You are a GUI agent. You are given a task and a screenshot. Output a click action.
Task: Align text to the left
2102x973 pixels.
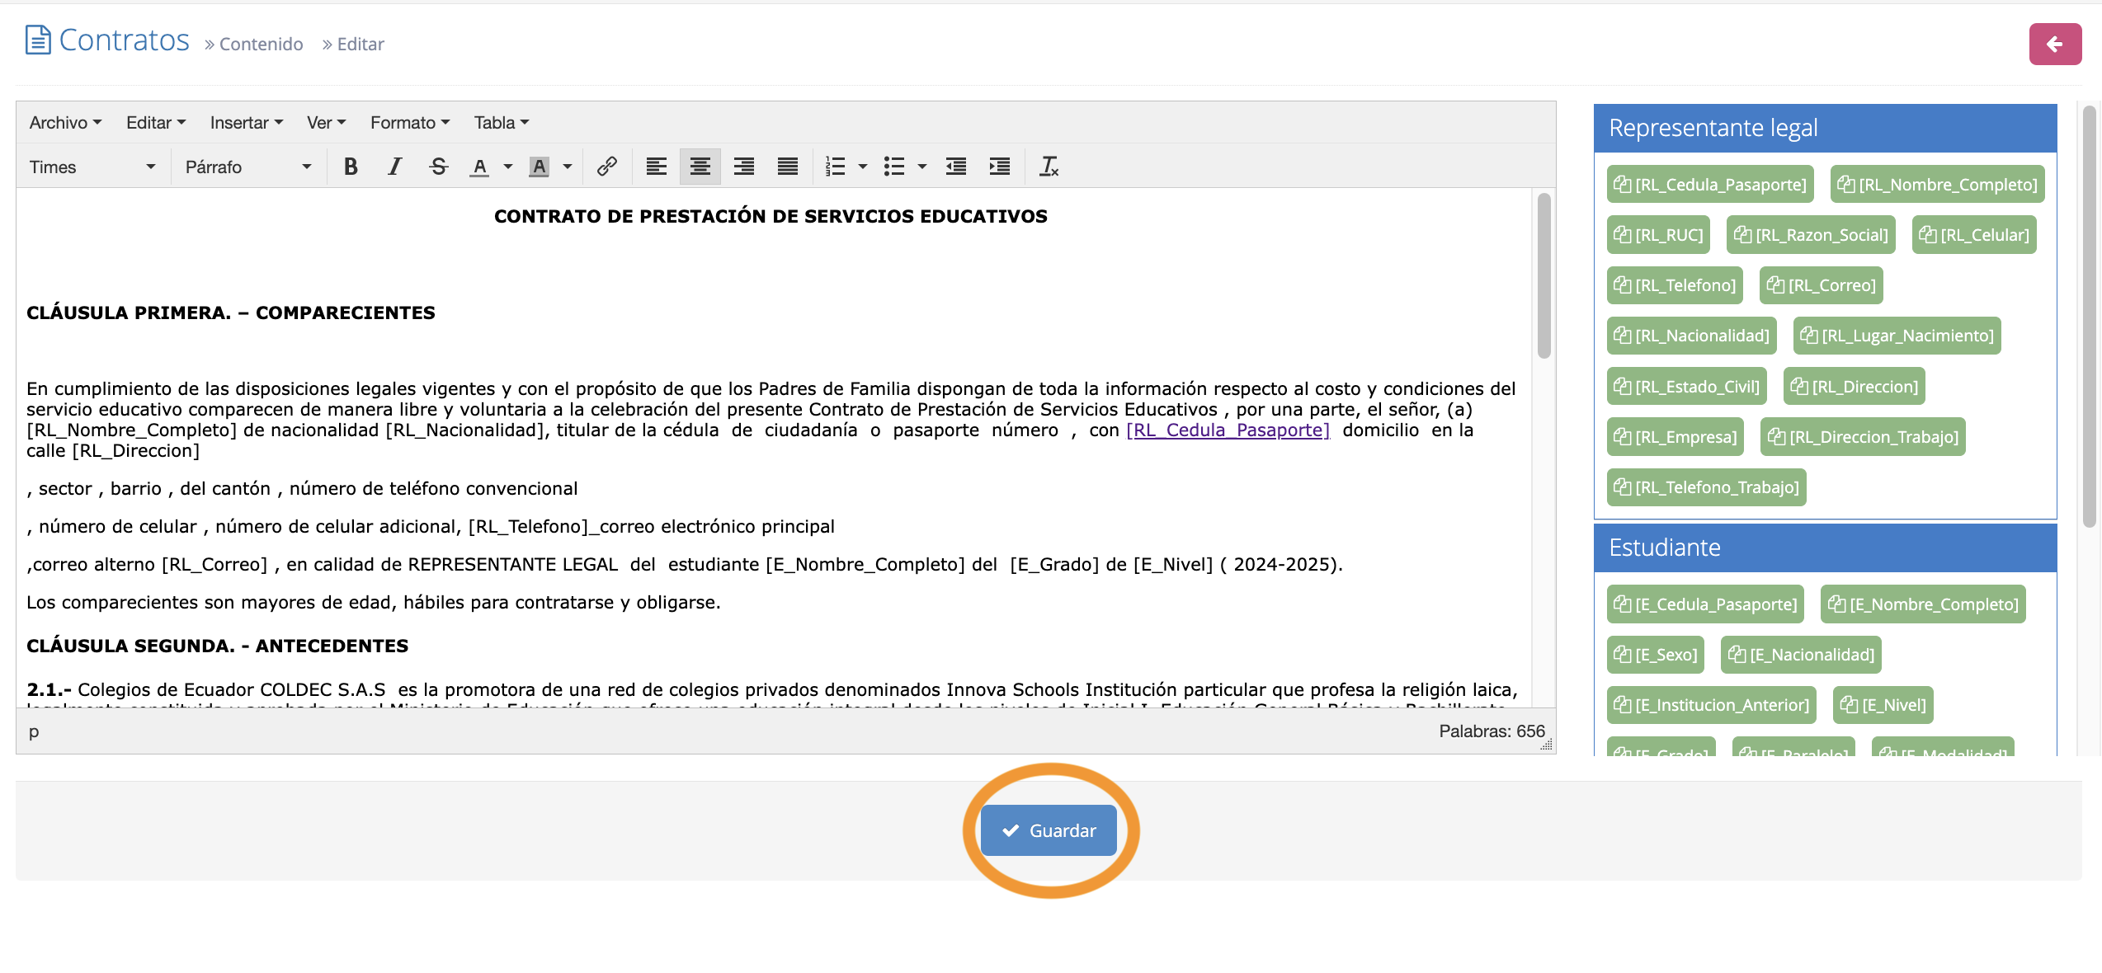pyautogui.click(x=657, y=167)
